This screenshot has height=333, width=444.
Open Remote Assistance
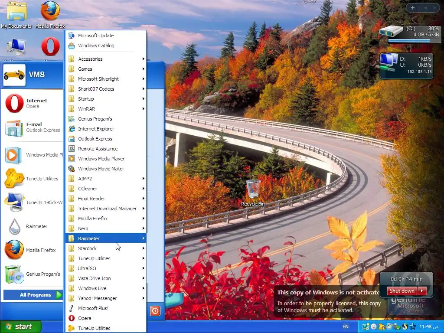[x=106, y=149]
